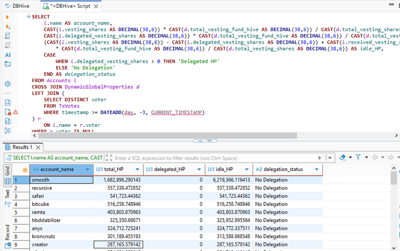Switch to the DBHive connection tab
The height and width of the screenshot is (251, 400).
coord(17,6)
